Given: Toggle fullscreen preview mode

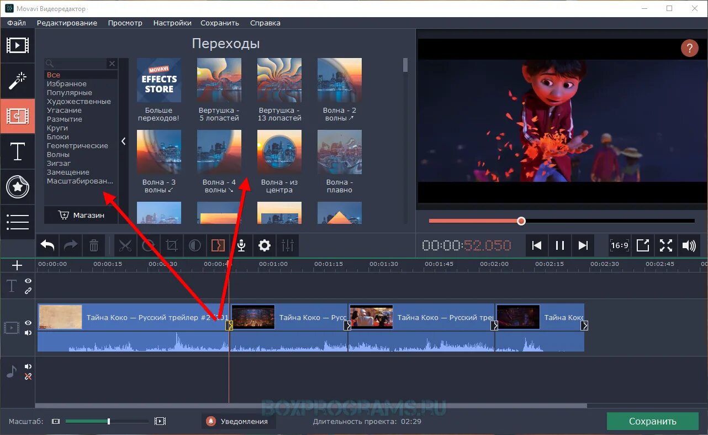Looking at the screenshot, I should point(666,245).
